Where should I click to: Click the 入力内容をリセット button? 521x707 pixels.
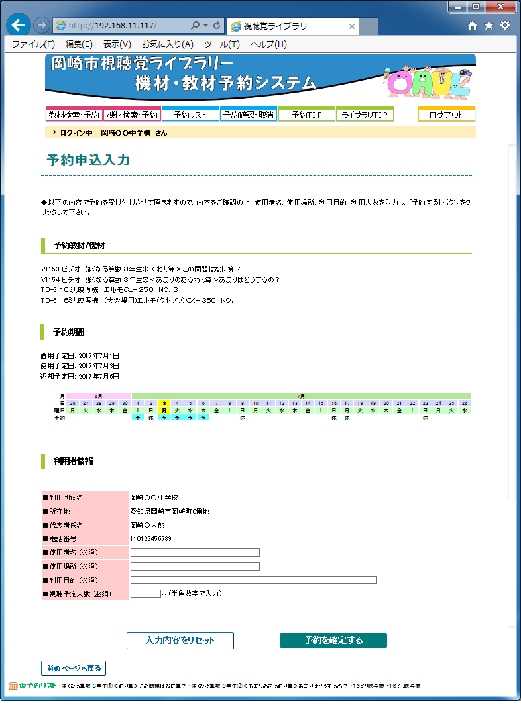click(180, 640)
